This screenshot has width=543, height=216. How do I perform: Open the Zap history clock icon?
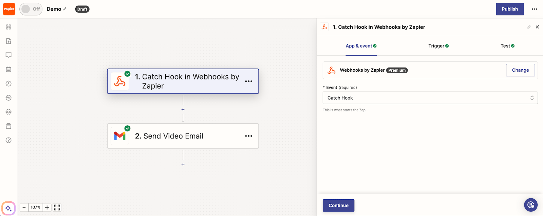(8, 84)
